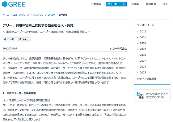Click the article date 2012/03/16
Viewport: 173px width, 122px height.
[10, 48]
